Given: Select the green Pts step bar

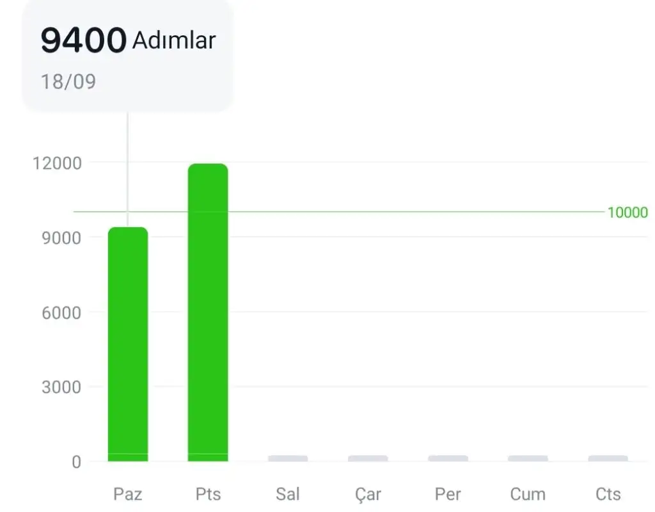Looking at the screenshot, I should click(208, 312).
